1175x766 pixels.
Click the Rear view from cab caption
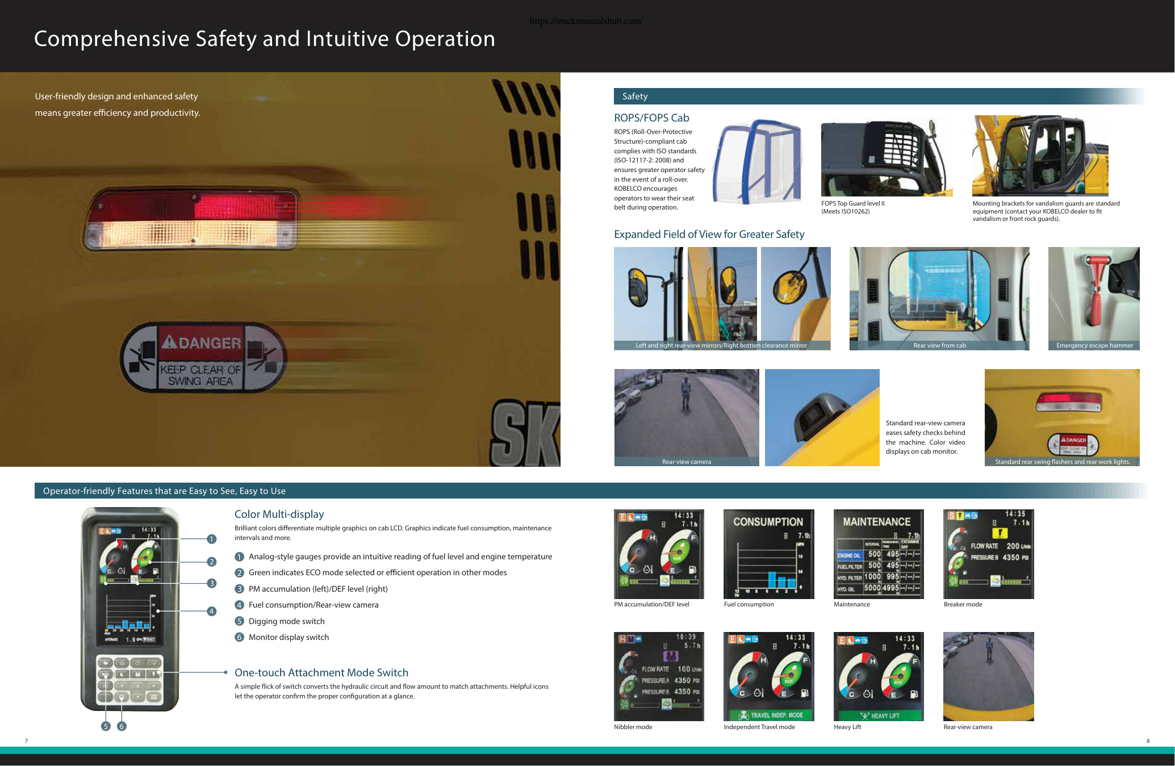click(939, 345)
